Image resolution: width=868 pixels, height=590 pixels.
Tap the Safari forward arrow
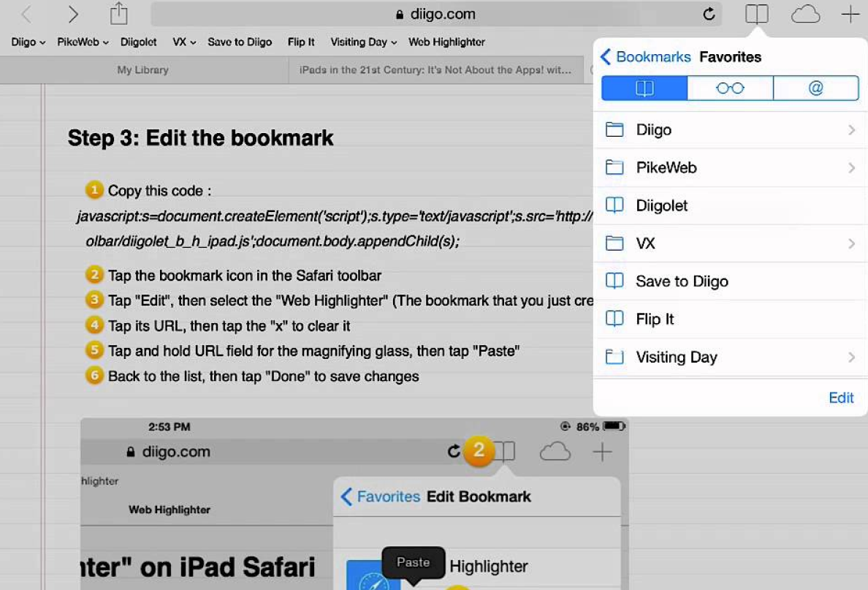[72, 14]
